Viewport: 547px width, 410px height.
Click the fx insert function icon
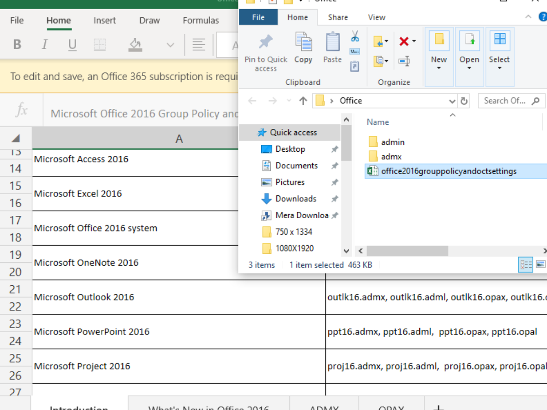pos(21,110)
